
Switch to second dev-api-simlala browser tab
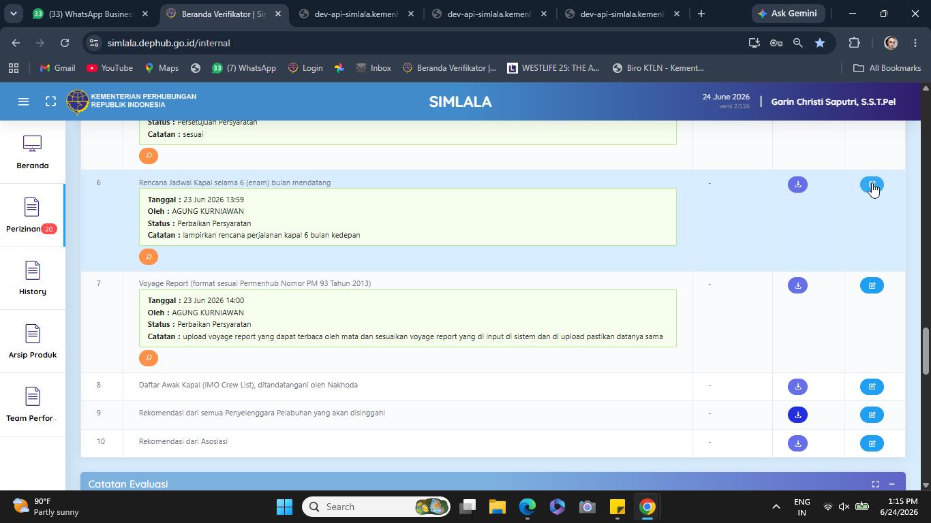tap(489, 14)
